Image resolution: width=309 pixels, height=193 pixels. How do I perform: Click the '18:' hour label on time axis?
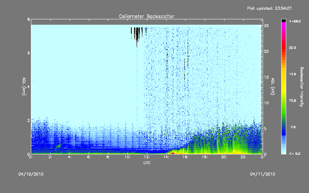click(205, 157)
